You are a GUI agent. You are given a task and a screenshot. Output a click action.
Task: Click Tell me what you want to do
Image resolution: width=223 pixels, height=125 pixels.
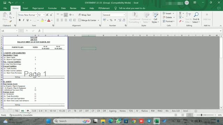132,8
